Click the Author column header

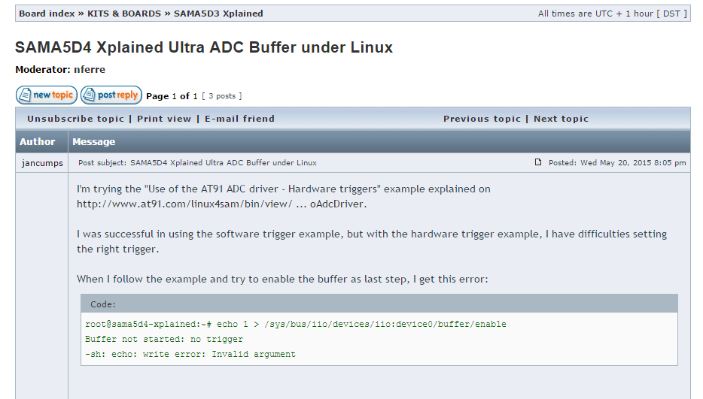[x=38, y=141]
